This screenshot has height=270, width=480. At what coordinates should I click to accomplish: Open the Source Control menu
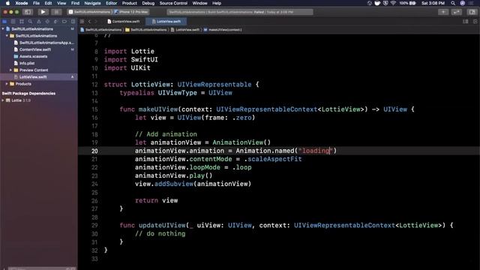[173, 3]
